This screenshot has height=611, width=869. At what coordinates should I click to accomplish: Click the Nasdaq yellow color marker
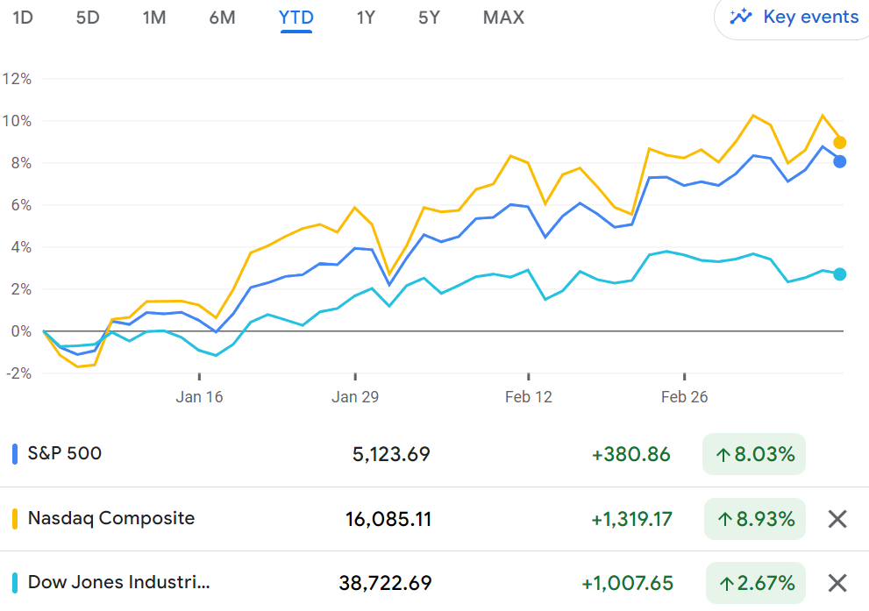(15, 518)
